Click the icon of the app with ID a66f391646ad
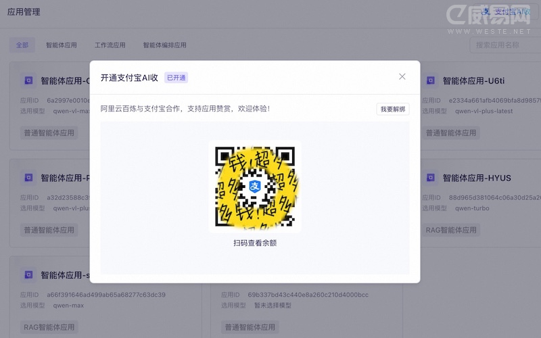The height and width of the screenshot is (338, 541). pyautogui.click(x=28, y=275)
